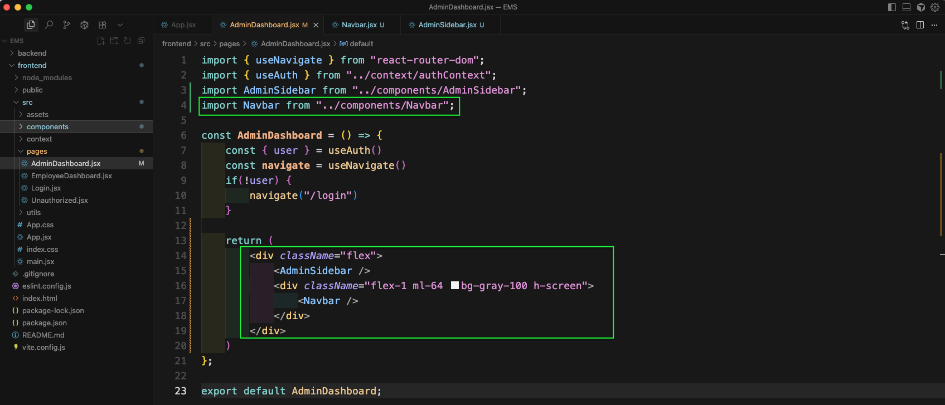Click the src breadcrumb segment
Viewport: 945px width, 405px height.
(205, 43)
